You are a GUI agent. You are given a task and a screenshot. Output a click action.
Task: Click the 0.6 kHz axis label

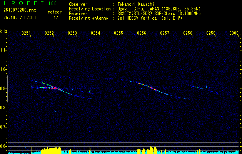[3, 146]
